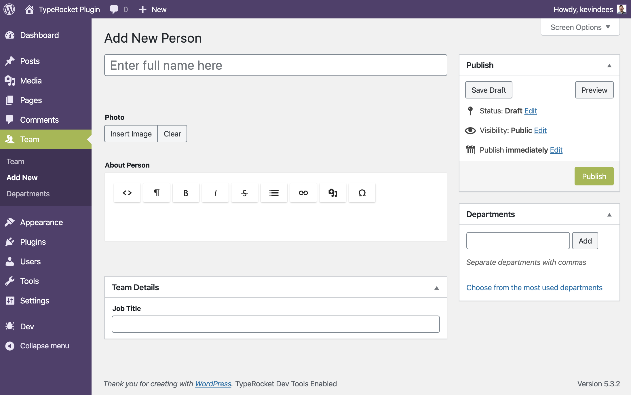Edit the post visibility setting
631x395 pixels.
pos(540,130)
